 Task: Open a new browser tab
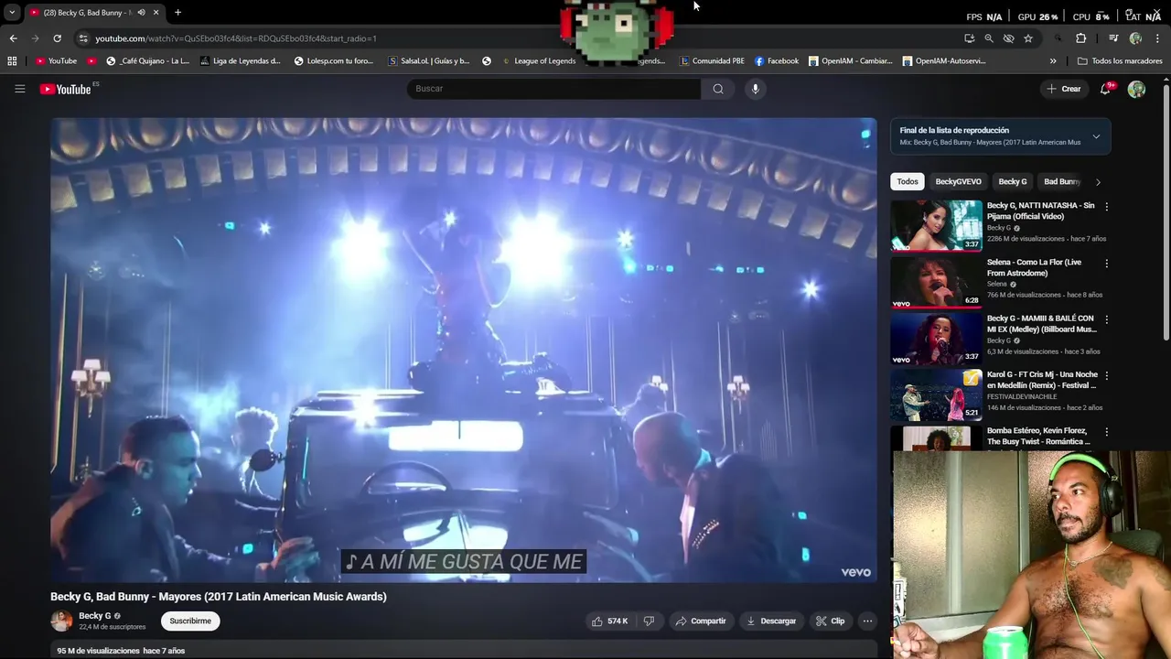tap(177, 13)
